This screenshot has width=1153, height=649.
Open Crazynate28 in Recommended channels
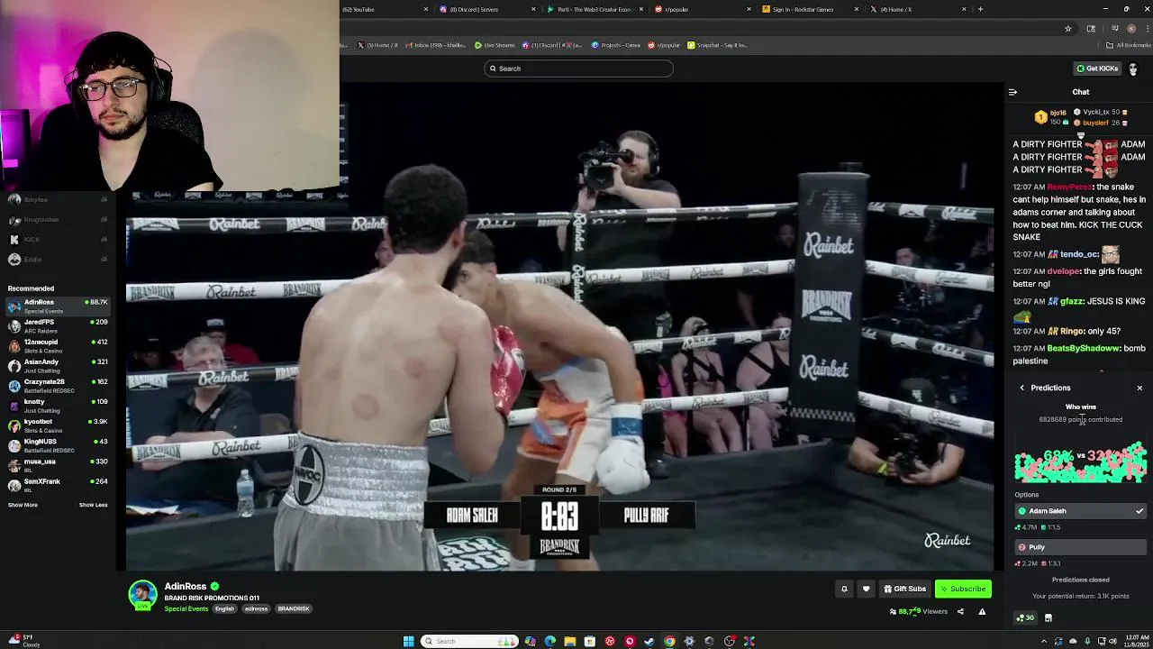(x=58, y=384)
